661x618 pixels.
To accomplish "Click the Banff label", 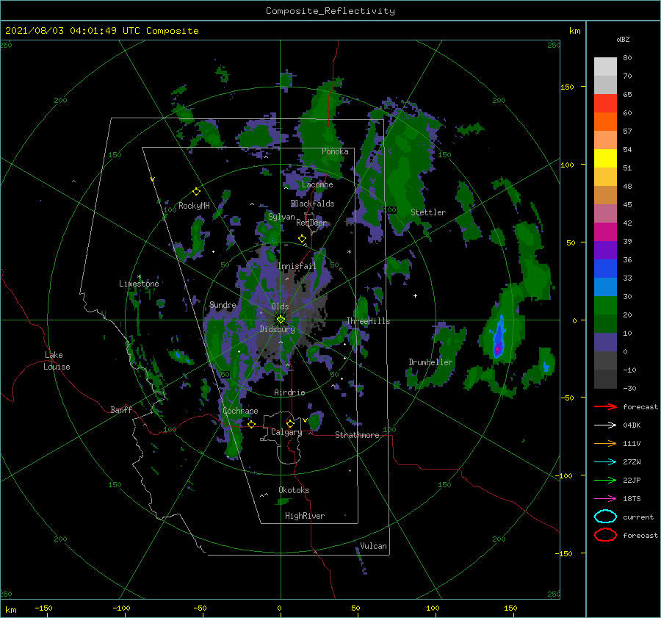I will [x=121, y=409].
